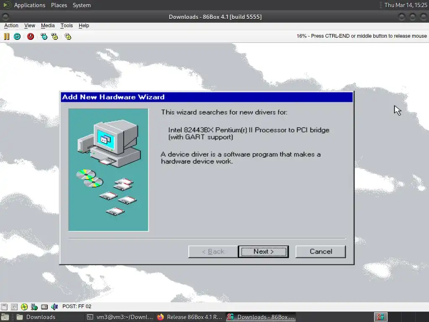Click the sound speaker status bar icon
This screenshot has height=322, width=429.
[x=54, y=306]
